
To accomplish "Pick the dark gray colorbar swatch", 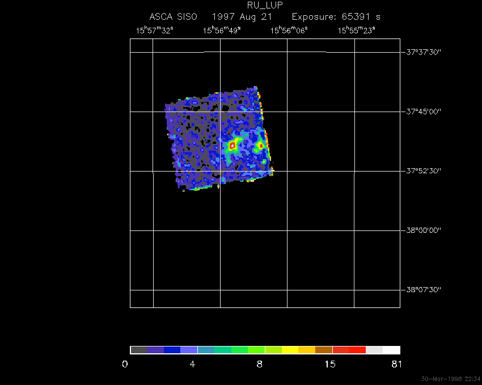I will [x=138, y=350].
